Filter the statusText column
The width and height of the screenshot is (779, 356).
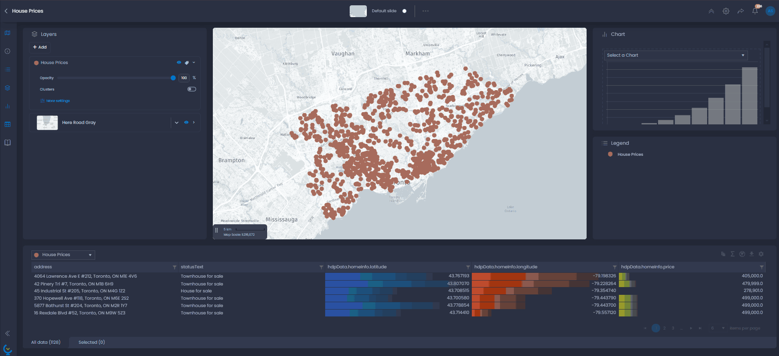point(321,267)
